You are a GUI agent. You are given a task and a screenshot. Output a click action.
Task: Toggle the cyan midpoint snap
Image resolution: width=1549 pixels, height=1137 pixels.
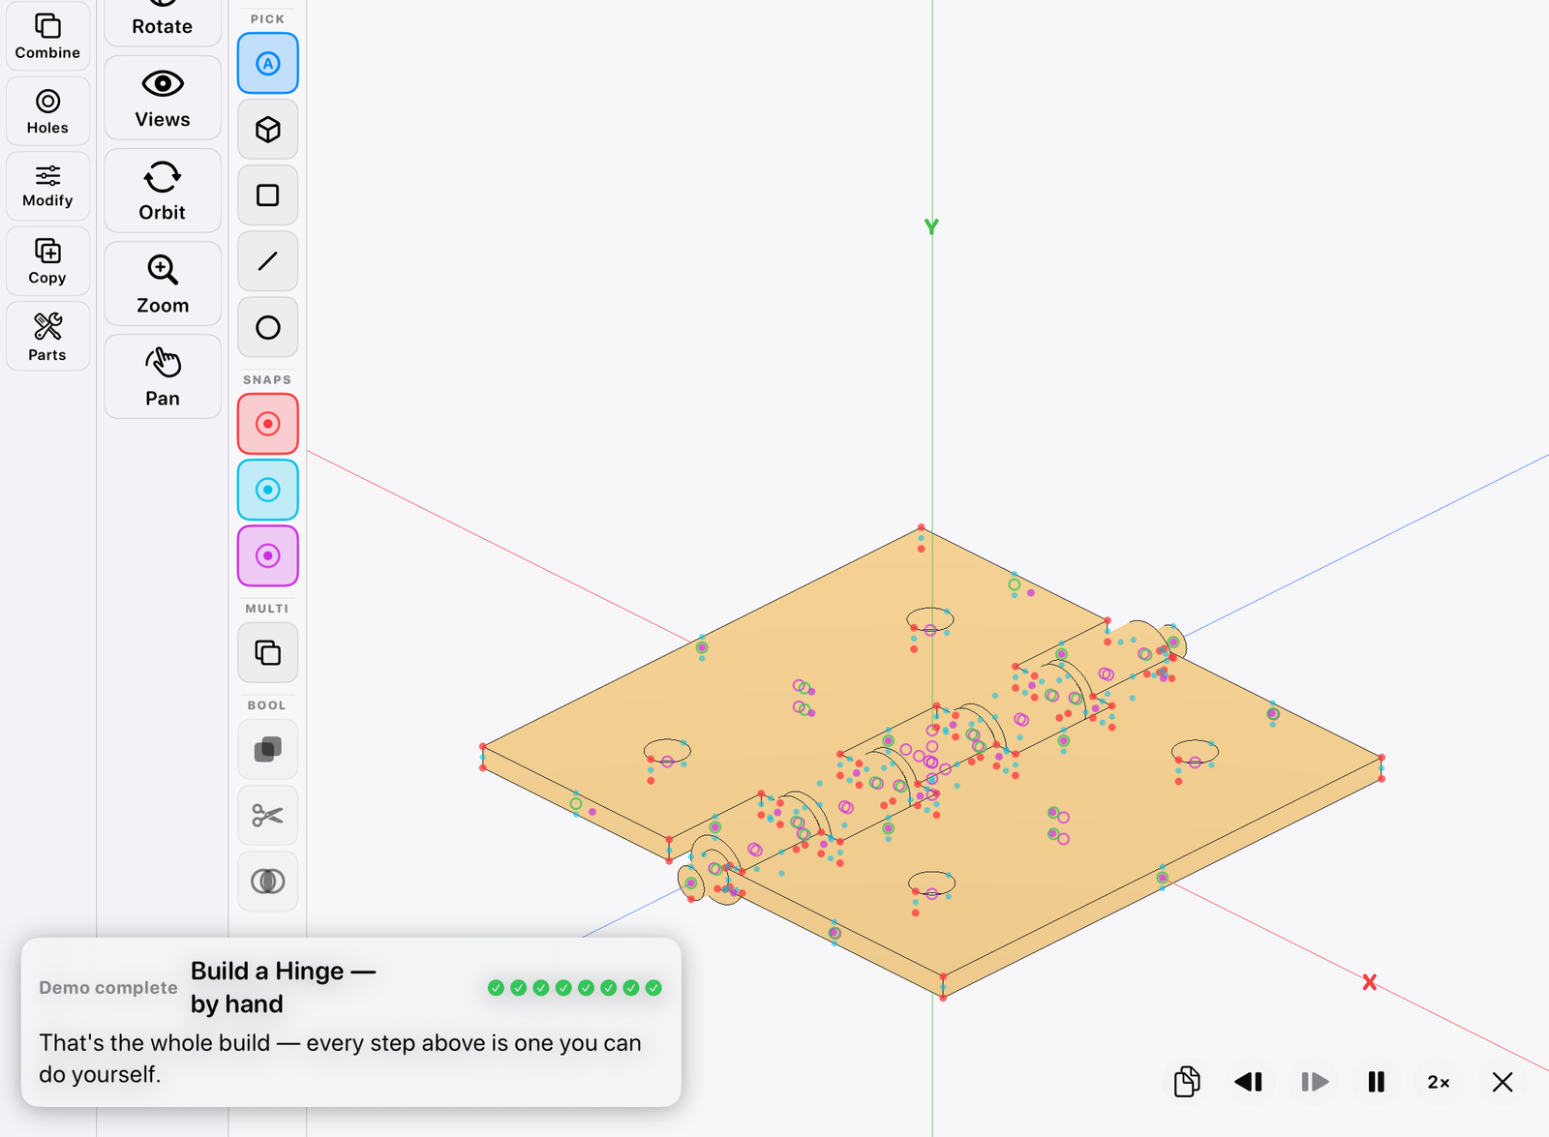pos(268,490)
